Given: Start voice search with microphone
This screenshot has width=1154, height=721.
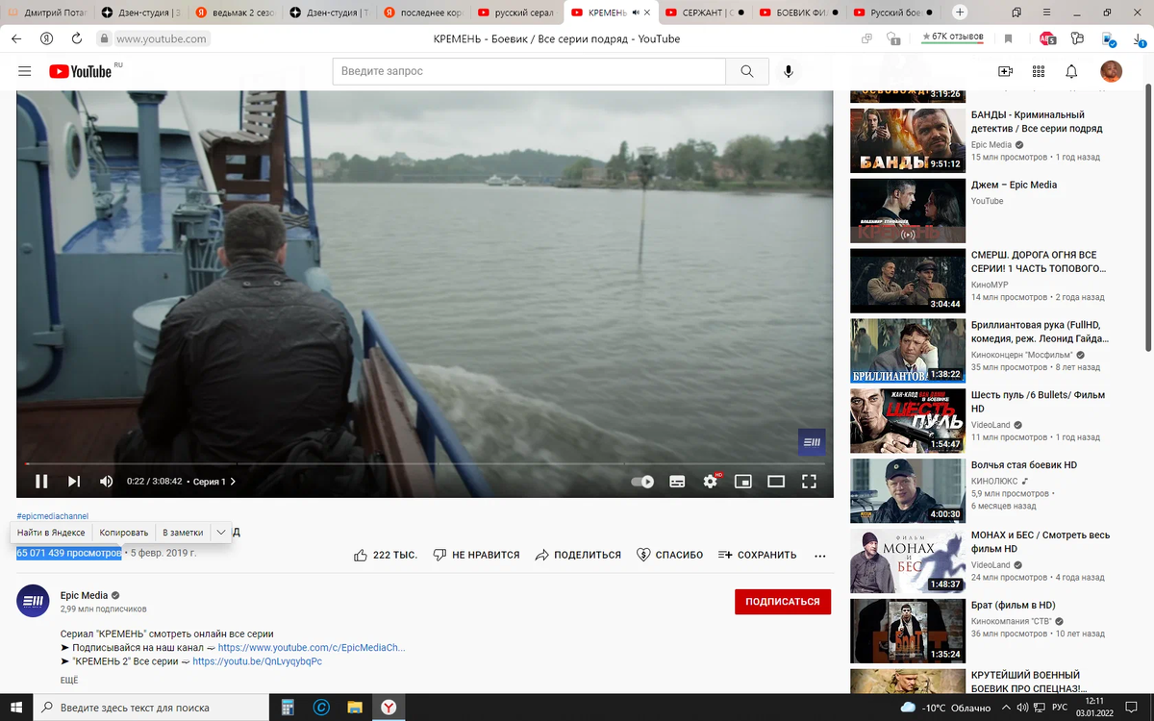Looking at the screenshot, I should (789, 71).
